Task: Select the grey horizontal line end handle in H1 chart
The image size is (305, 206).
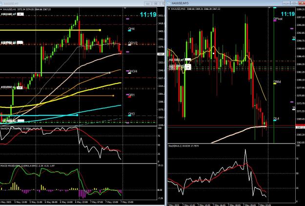Action: pos(109,73)
